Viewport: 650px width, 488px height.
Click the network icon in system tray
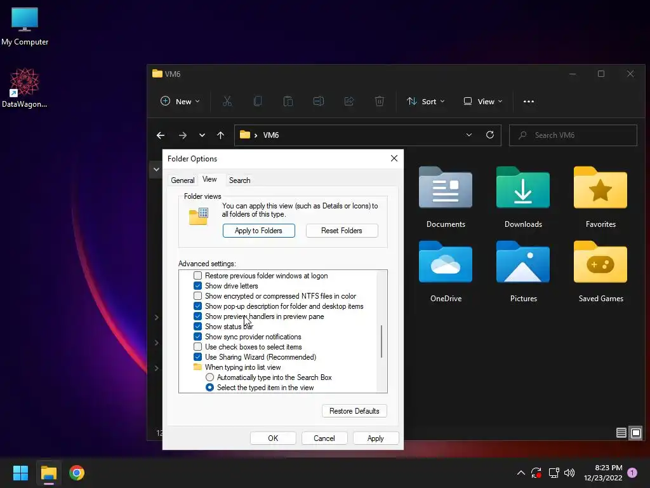tap(554, 473)
